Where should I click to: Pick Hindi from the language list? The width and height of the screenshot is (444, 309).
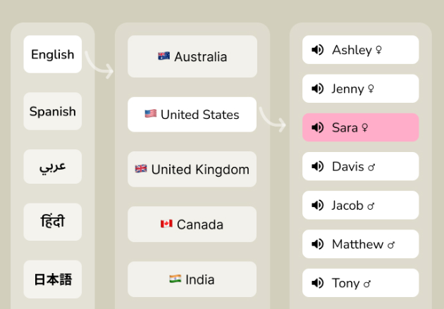pyautogui.click(x=53, y=222)
